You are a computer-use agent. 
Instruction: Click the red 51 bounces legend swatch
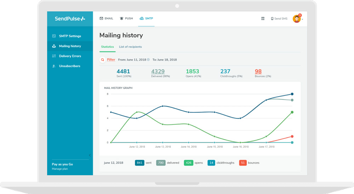[x=243, y=163]
